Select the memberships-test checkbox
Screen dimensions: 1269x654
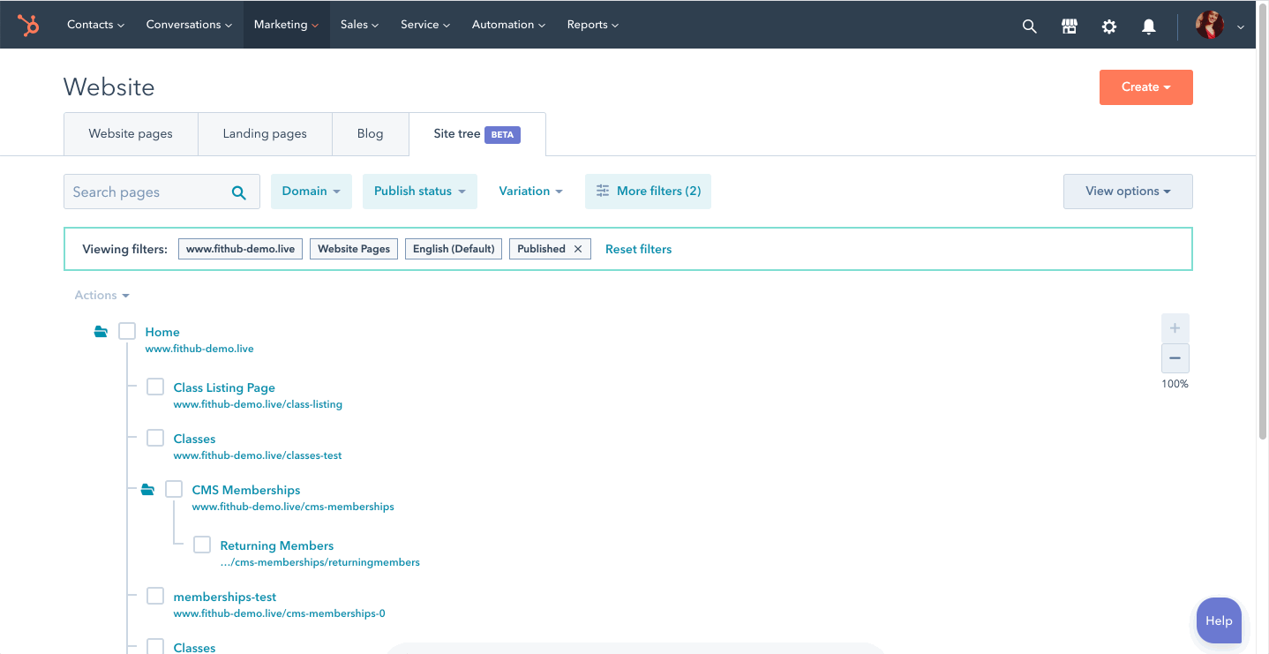(155, 596)
